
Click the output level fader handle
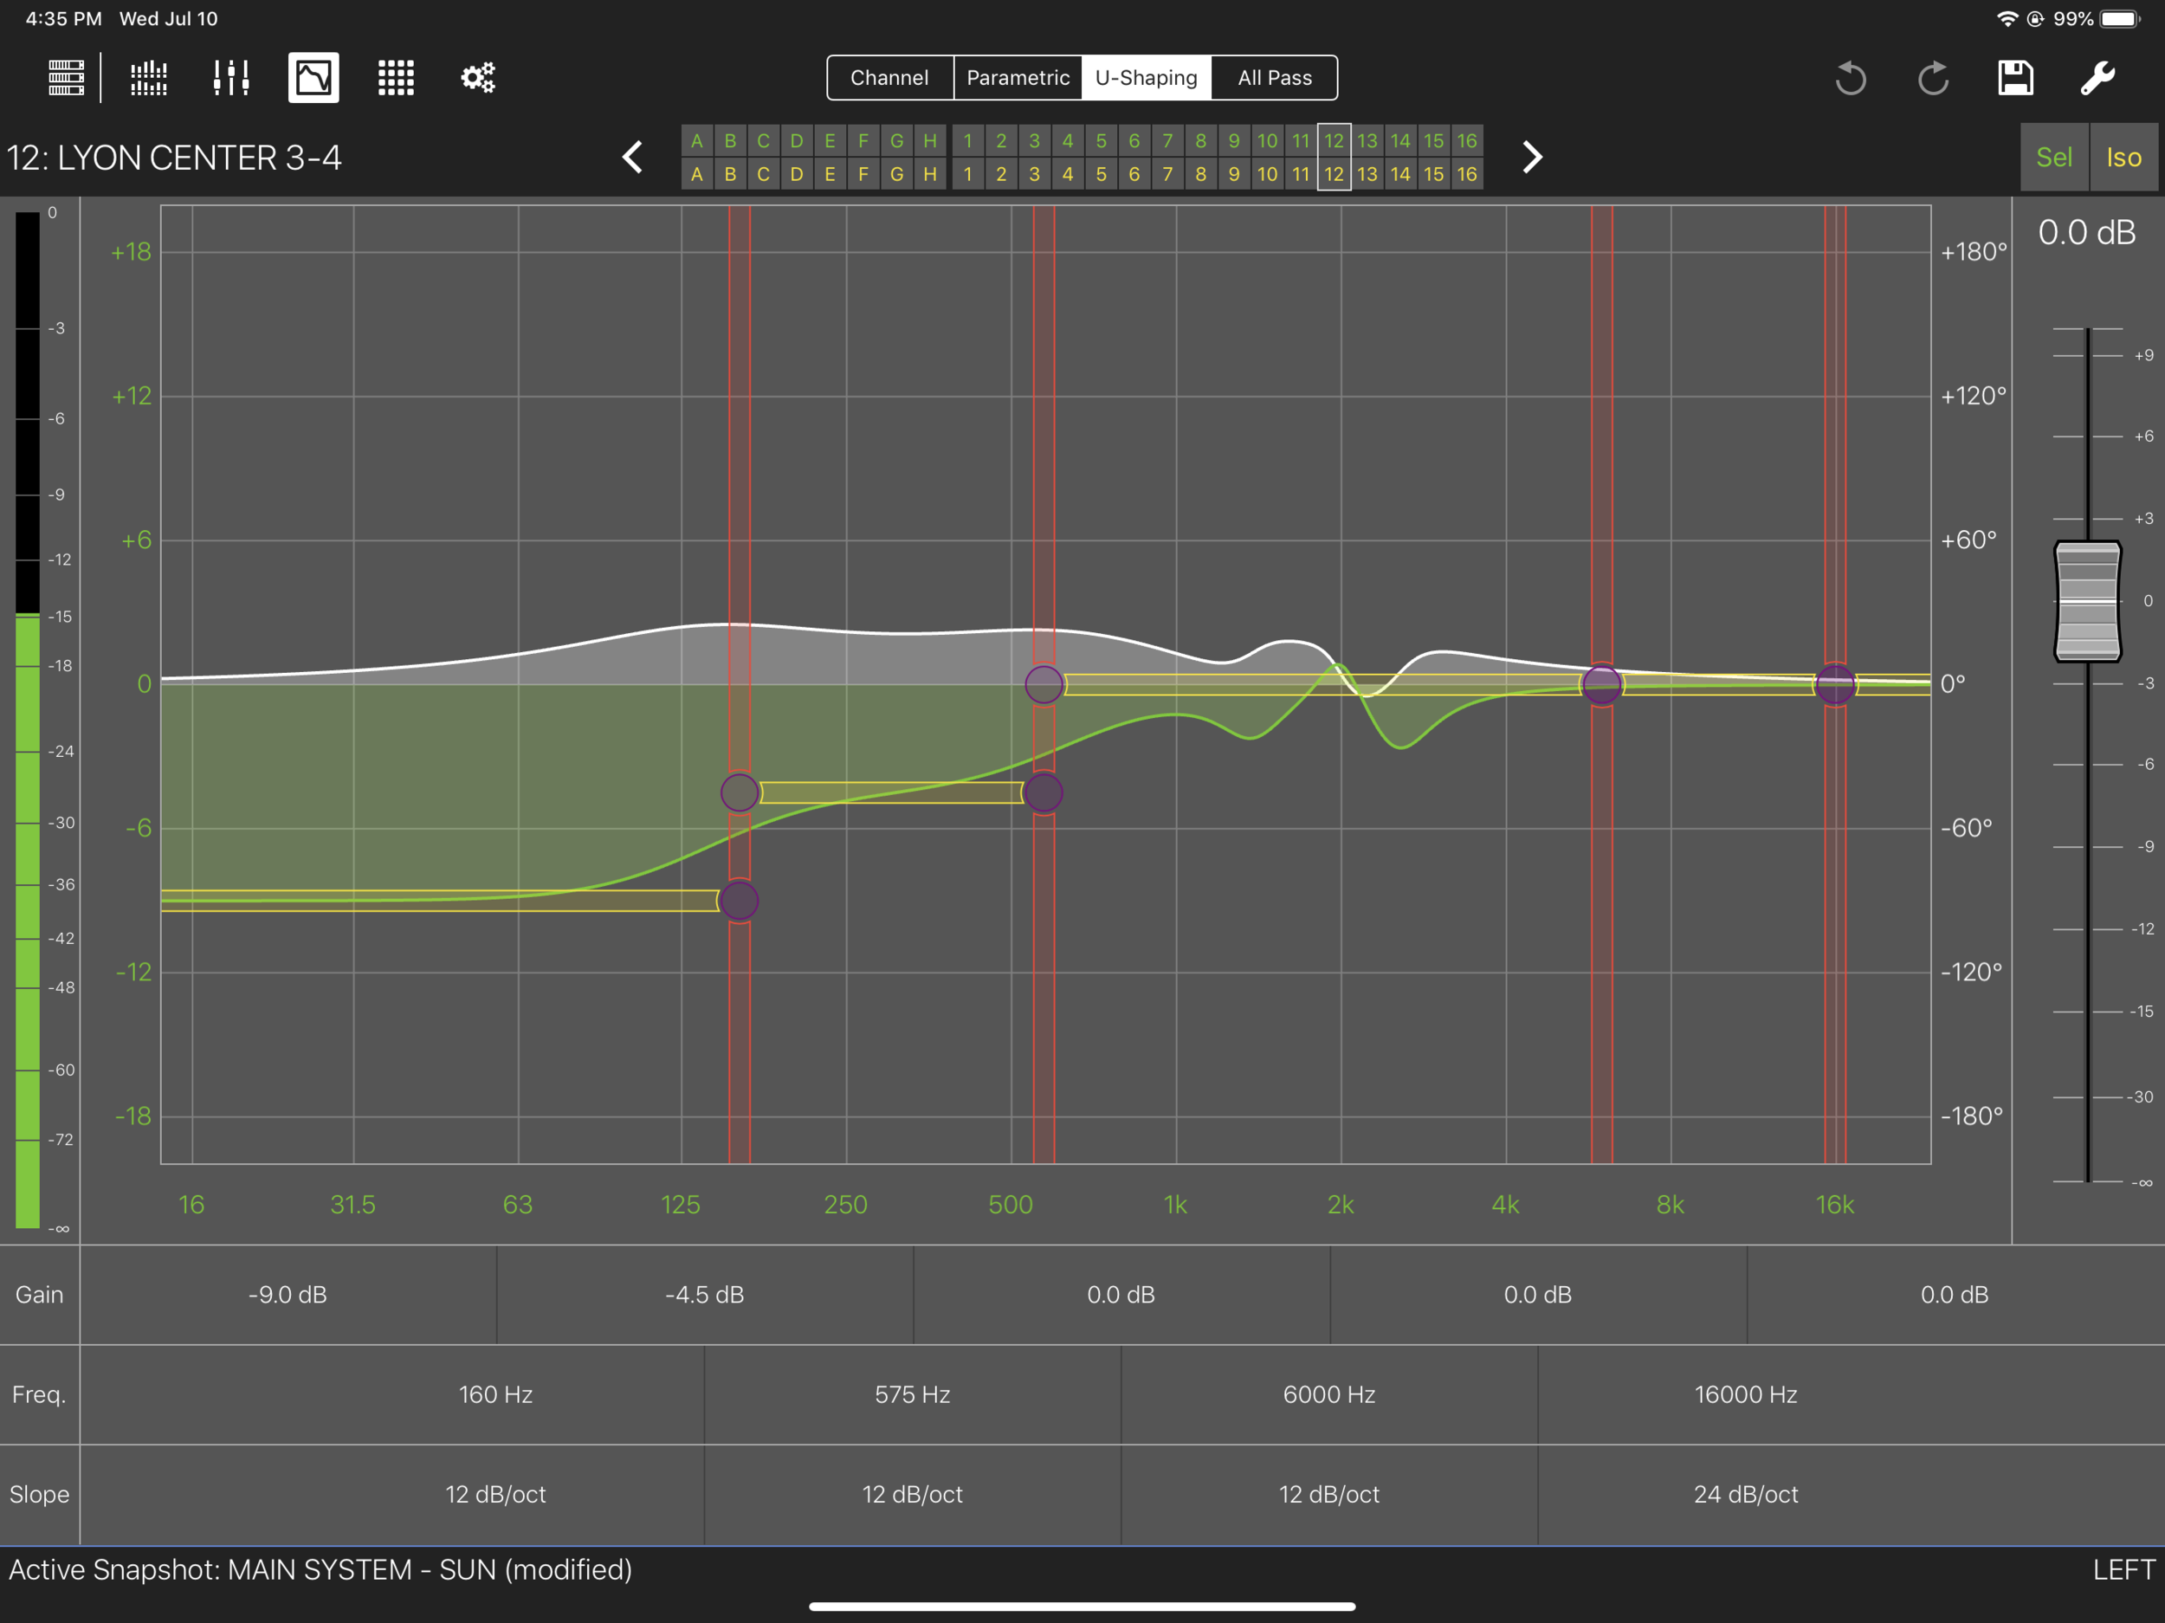click(2087, 601)
